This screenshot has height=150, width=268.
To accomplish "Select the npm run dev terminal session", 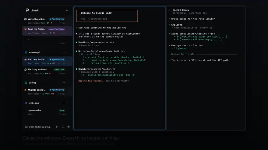I will click(47, 112).
